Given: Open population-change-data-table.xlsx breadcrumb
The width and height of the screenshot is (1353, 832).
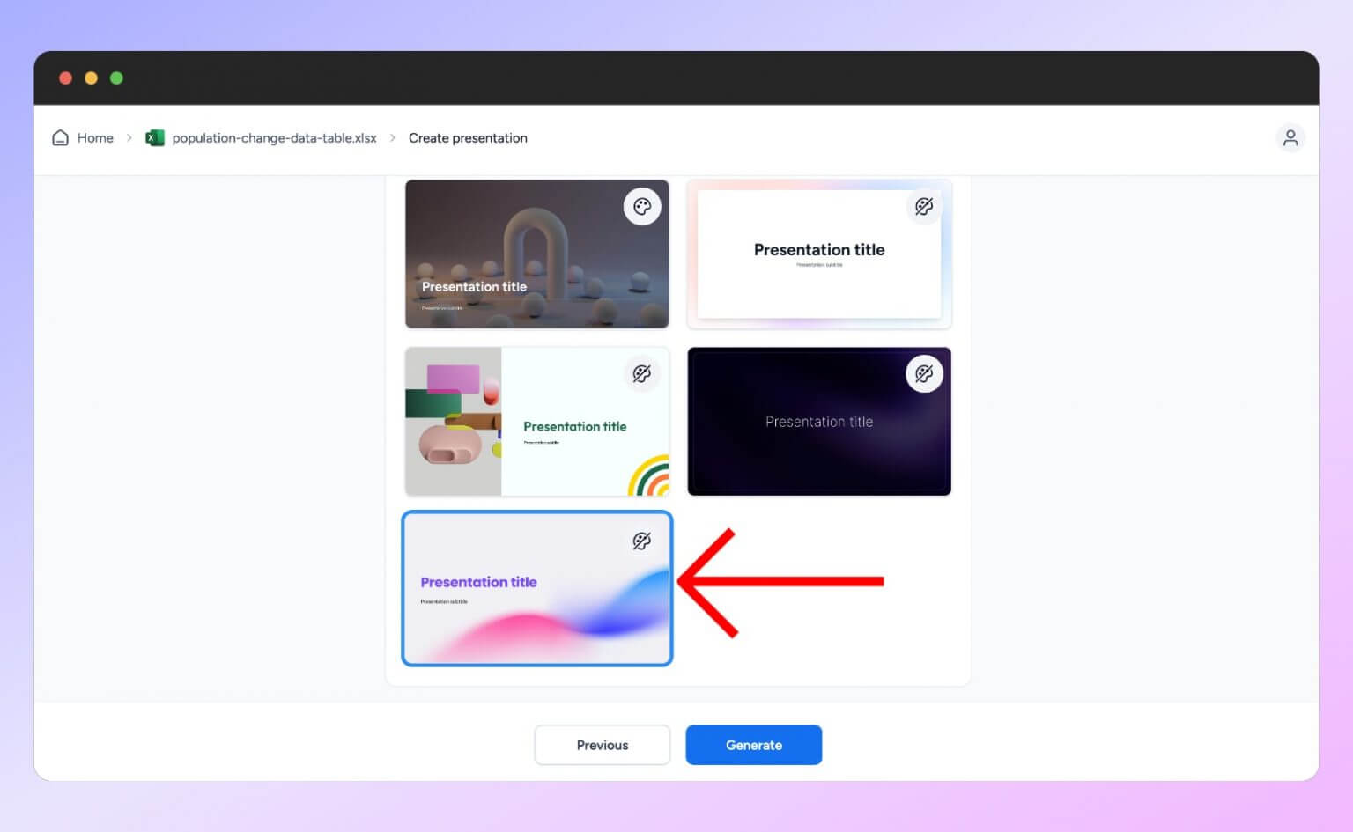Looking at the screenshot, I should tap(274, 138).
